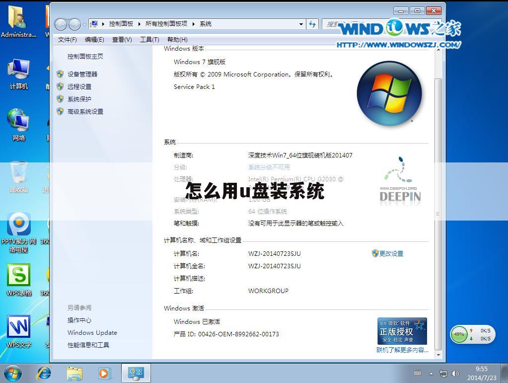
Task: Select the Control Panel taskbar button
Action: pos(136,373)
